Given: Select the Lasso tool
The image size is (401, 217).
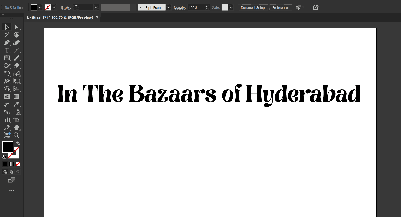Looking at the screenshot, I should click(17, 35).
